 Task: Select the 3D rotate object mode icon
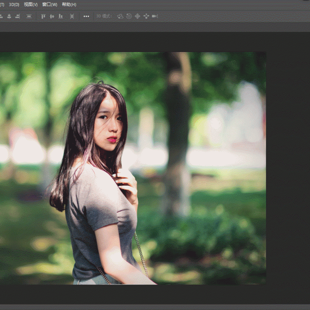(x=120, y=16)
